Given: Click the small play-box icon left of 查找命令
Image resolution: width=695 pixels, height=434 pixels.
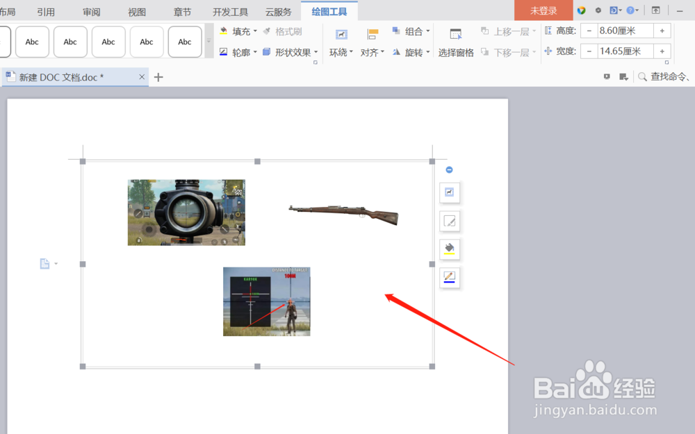Looking at the screenshot, I should 607,76.
